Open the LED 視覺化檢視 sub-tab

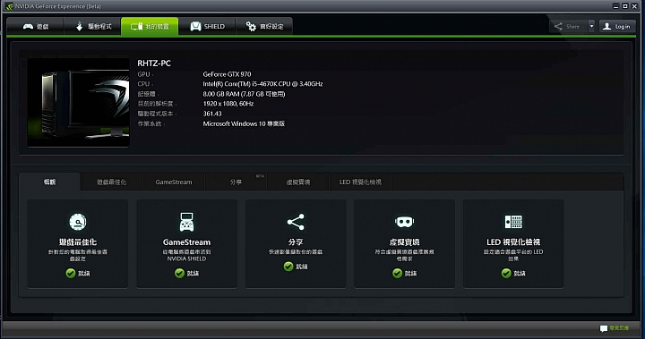point(360,182)
